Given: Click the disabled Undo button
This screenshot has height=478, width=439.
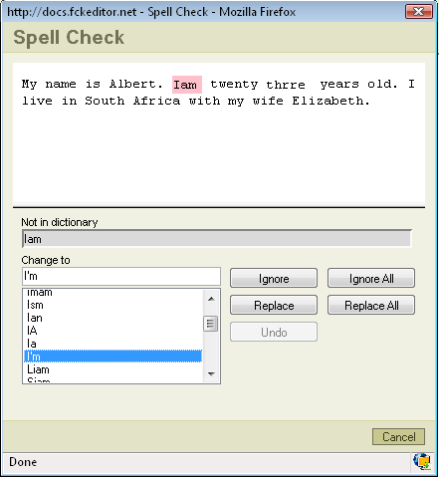Looking at the screenshot, I should pos(274,332).
